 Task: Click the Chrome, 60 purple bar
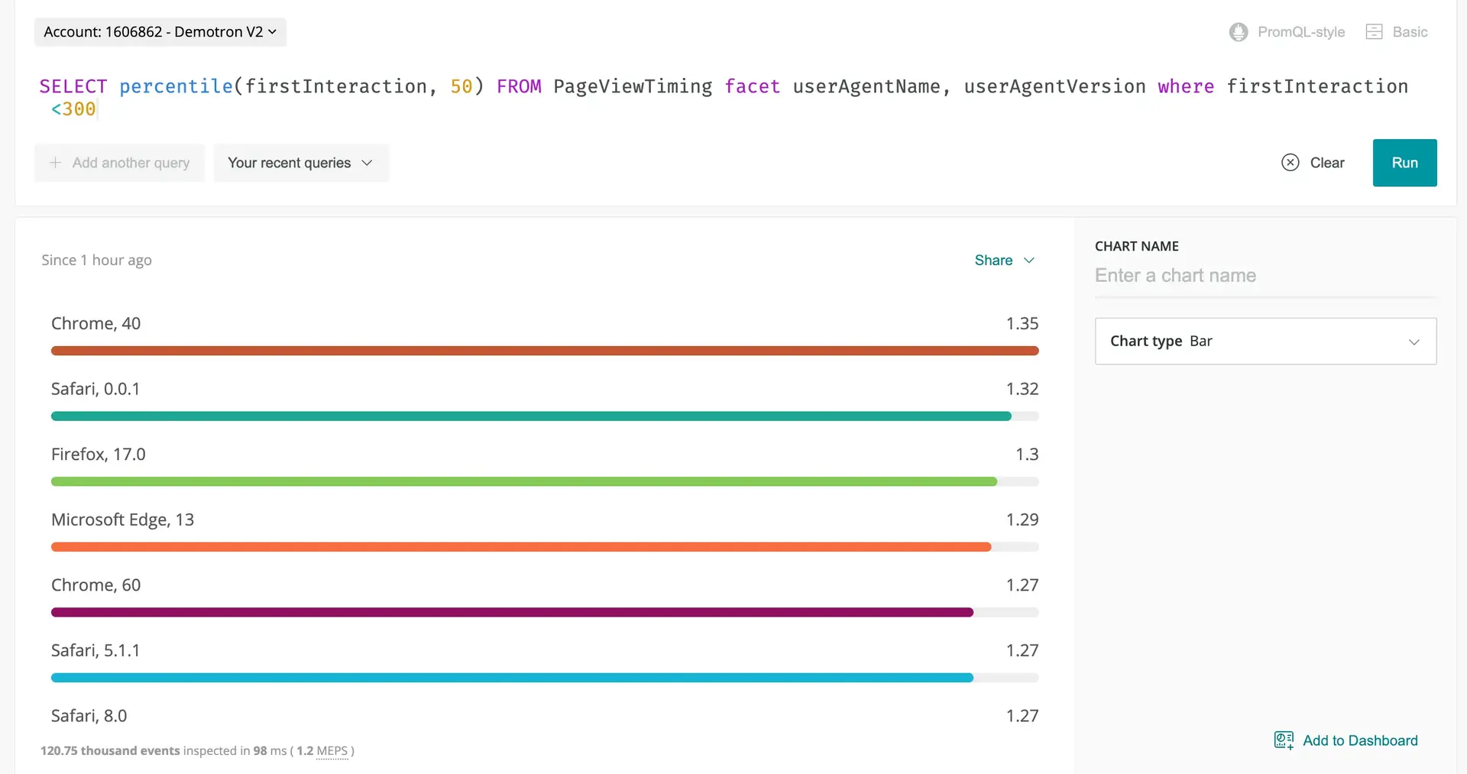click(511, 613)
